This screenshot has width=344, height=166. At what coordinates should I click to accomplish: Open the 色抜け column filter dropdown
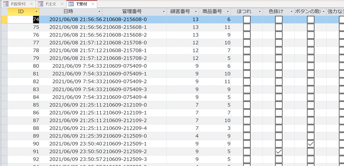pos(291,12)
